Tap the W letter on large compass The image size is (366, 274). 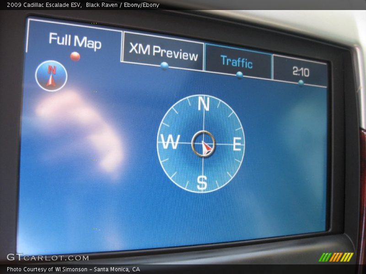[x=170, y=142]
